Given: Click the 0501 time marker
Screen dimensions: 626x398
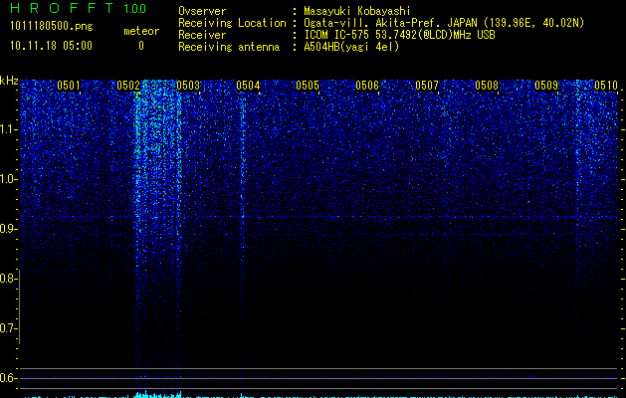Looking at the screenshot, I should click(x=69, y=85).
